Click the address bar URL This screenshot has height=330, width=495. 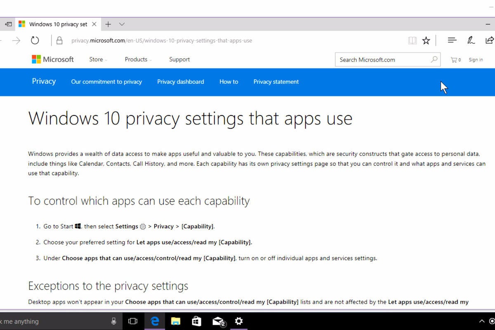162,40
